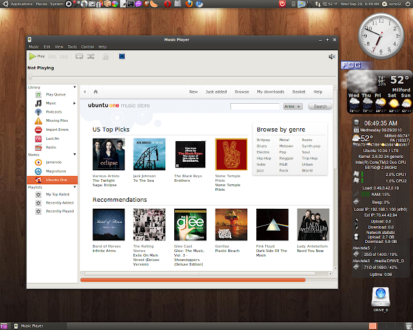Collapse the Stores section arrow
The width and height of the screenshot is (413, 330).
pyautogui.click(x=75, y=155)
